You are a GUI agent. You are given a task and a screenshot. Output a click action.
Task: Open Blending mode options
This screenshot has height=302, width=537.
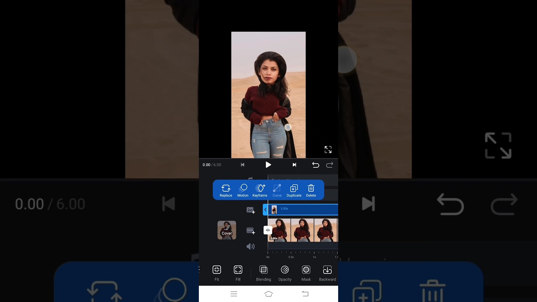(263, 273)
